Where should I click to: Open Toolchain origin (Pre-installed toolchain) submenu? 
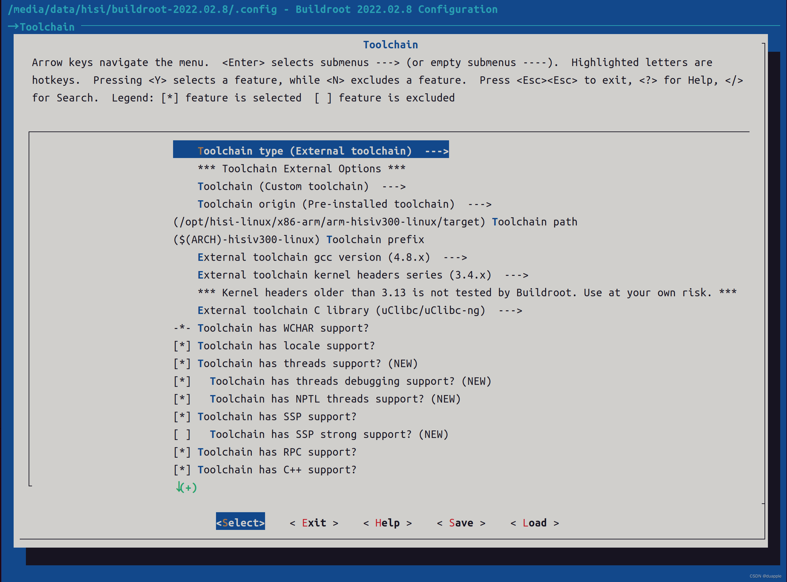(344, 204)
